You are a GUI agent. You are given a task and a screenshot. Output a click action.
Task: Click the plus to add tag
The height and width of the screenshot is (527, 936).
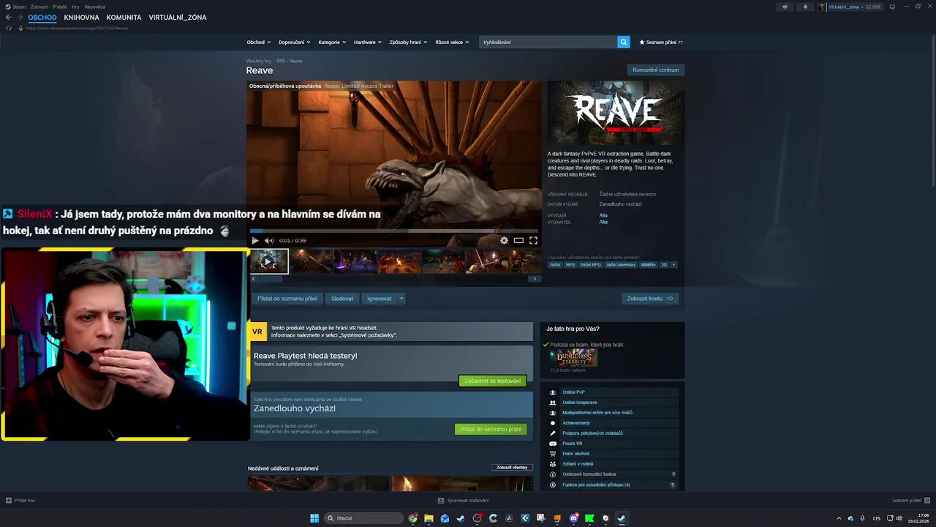pos(673,264)
